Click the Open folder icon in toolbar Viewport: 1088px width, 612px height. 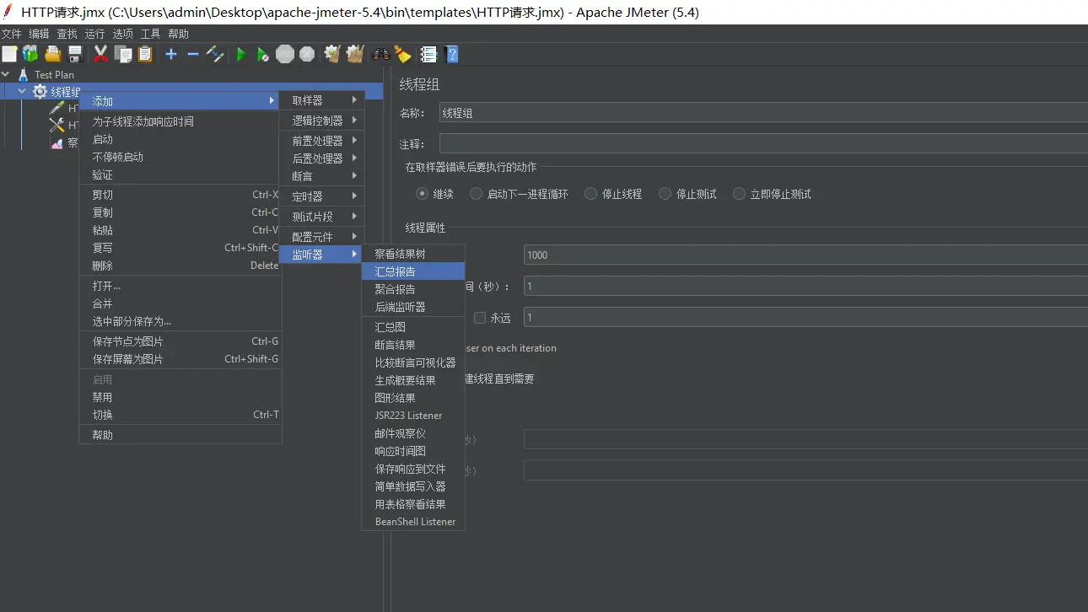click(x=53, y=55)
